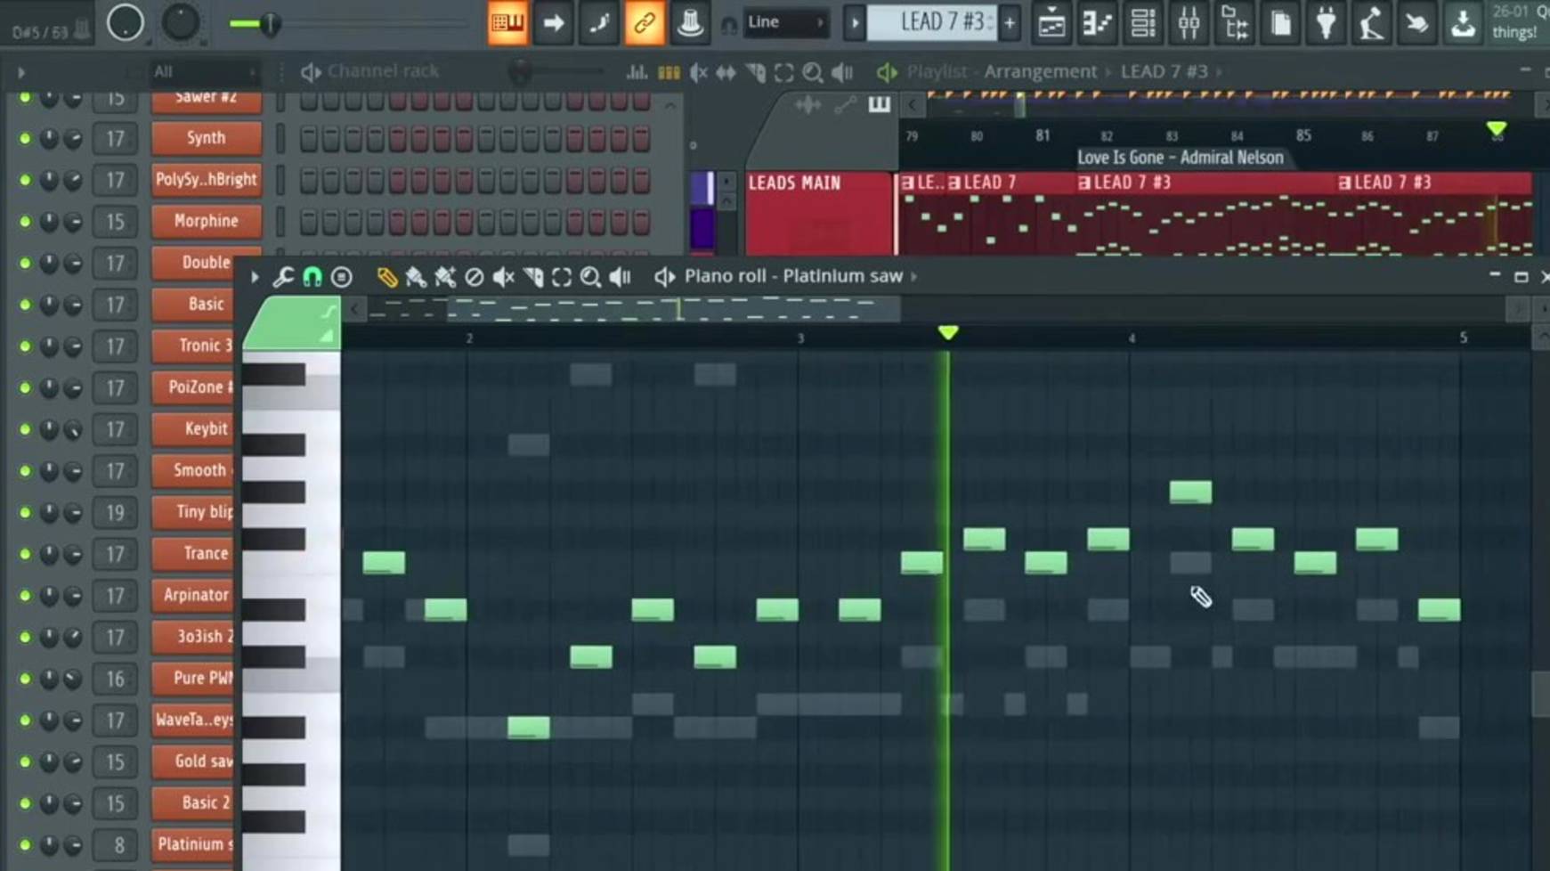Open the piano roll target channel speaker icon
The height and width of the screenshot is (871, 1550).
(x=664, y=277)
